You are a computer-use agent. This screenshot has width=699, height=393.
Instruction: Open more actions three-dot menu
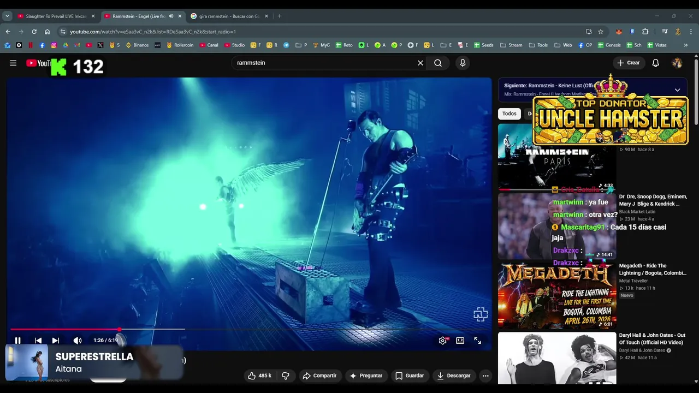click(x=485, y=376)
